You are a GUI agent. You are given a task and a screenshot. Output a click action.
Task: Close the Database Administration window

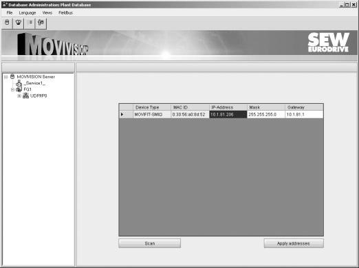(353, 5)
